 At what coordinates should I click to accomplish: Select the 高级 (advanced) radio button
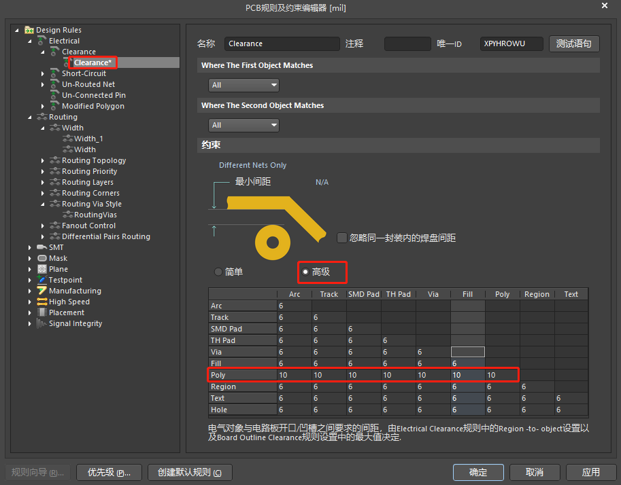click(x=305, y=272)
